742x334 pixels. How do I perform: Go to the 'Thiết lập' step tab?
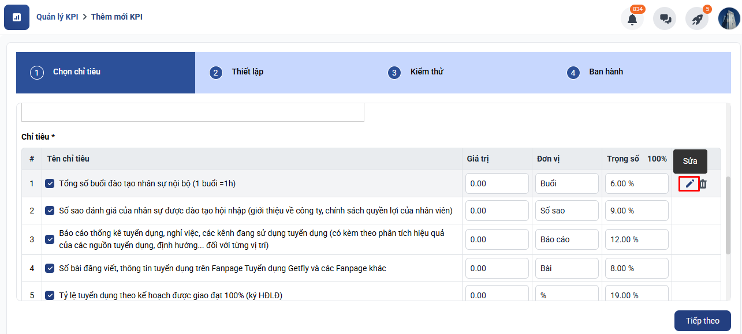(x=247, y=72)
